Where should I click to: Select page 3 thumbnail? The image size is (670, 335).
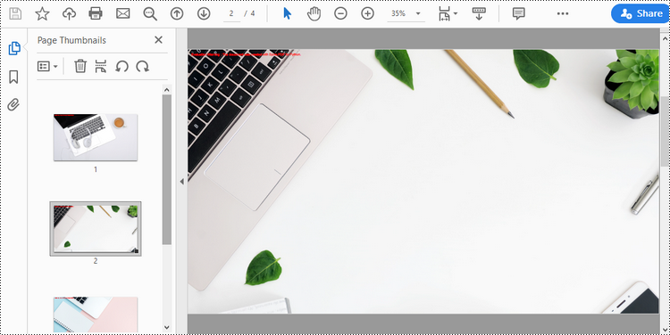[96, 315]
